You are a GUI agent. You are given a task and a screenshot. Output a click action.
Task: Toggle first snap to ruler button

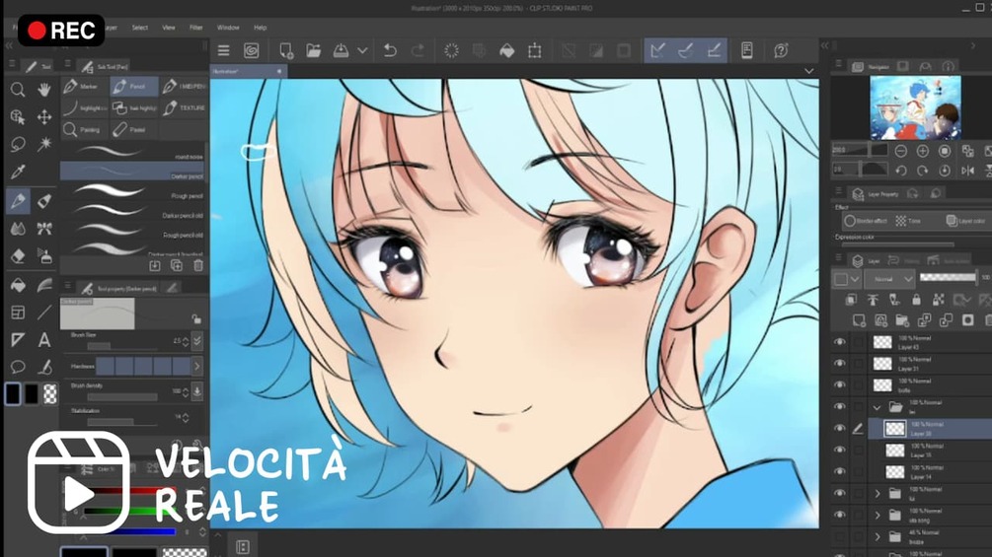(658, 50)
